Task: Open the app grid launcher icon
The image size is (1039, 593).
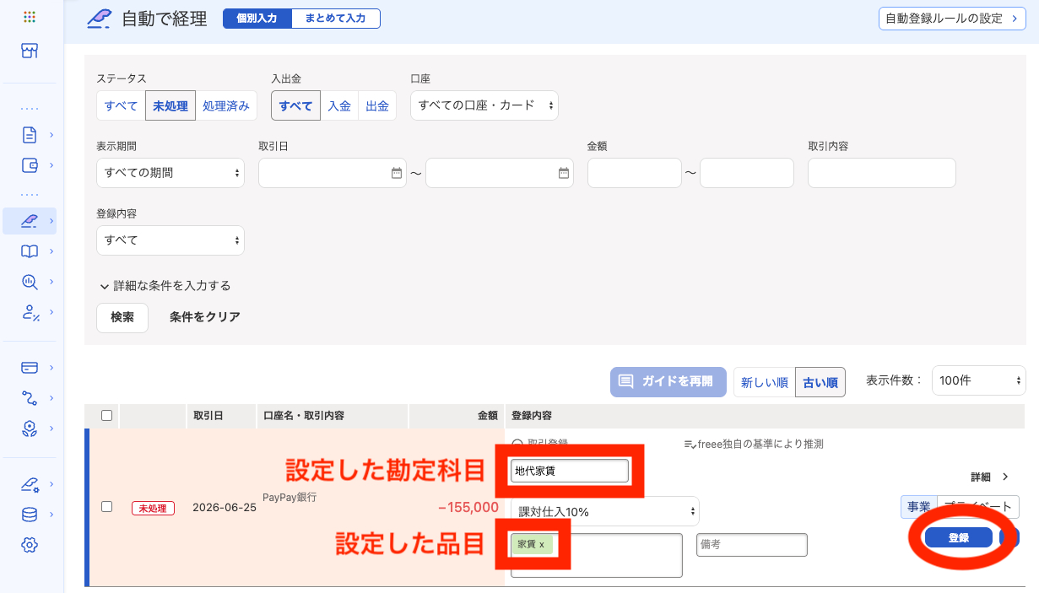Action: [x=30, y=17]
